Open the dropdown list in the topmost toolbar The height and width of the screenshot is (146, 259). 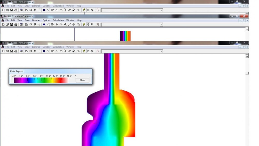[161, 10]
